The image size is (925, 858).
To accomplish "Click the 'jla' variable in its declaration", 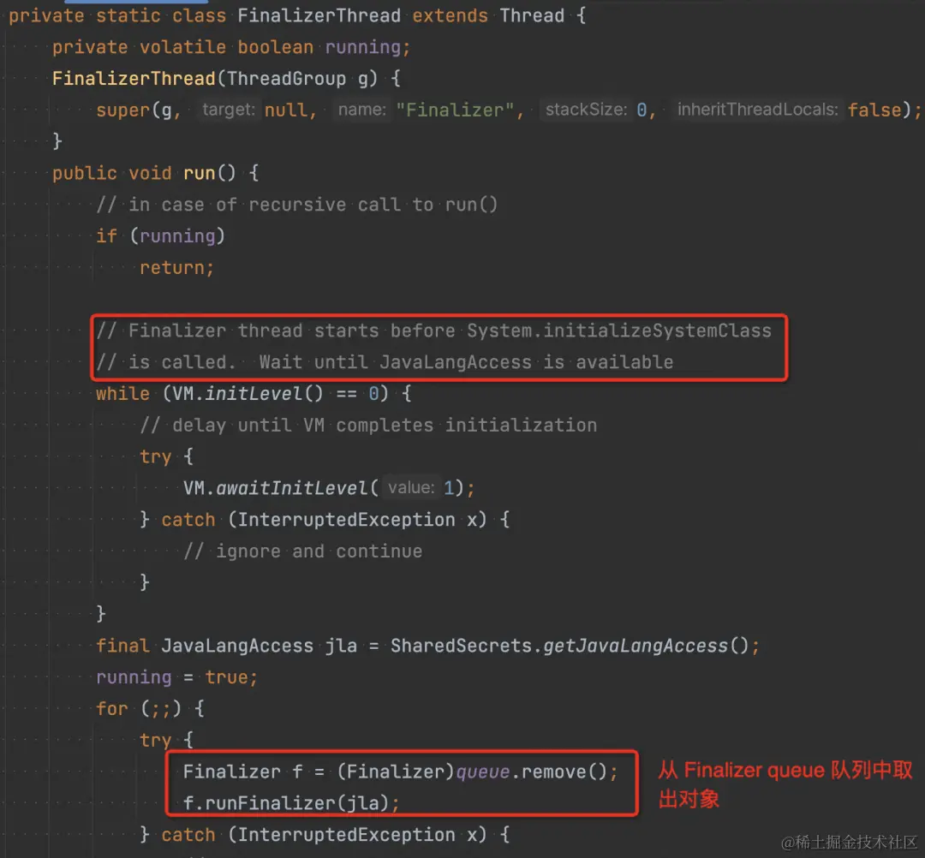I will [x=341, y=646].
